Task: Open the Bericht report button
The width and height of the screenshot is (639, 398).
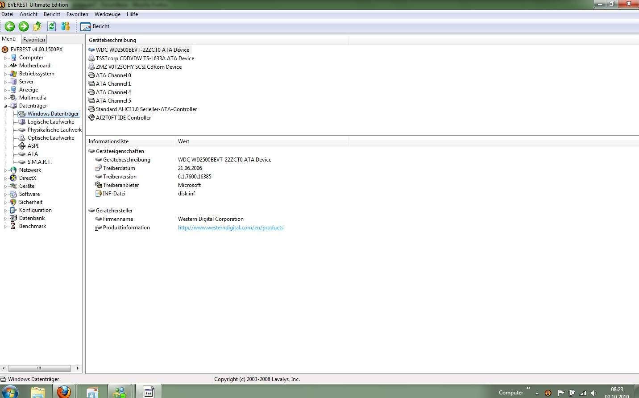Action: click(95, 26)
